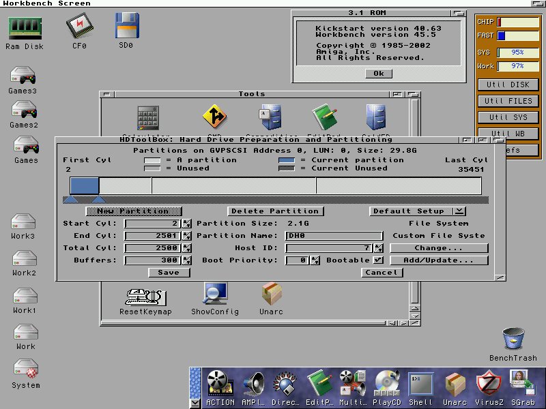Select the Games drive icon
The image size is (546, 409).
27,145
